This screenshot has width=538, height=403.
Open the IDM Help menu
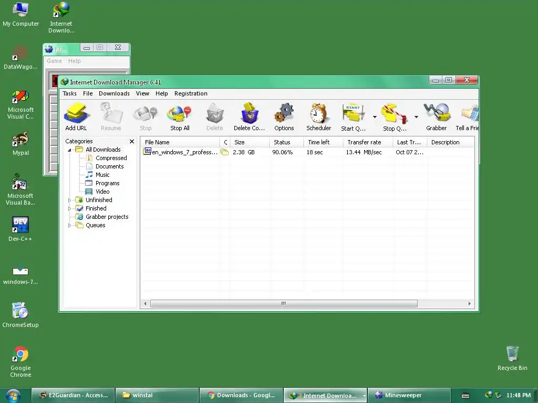[162, 93]
